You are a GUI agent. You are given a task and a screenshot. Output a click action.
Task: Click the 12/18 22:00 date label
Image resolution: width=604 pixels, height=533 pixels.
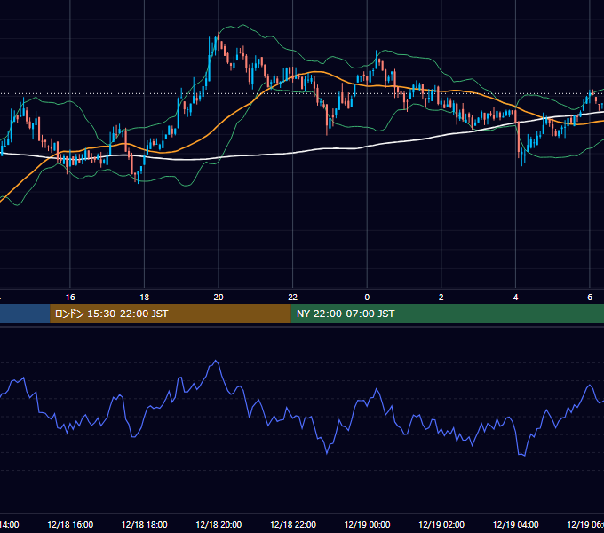(293, 525)
